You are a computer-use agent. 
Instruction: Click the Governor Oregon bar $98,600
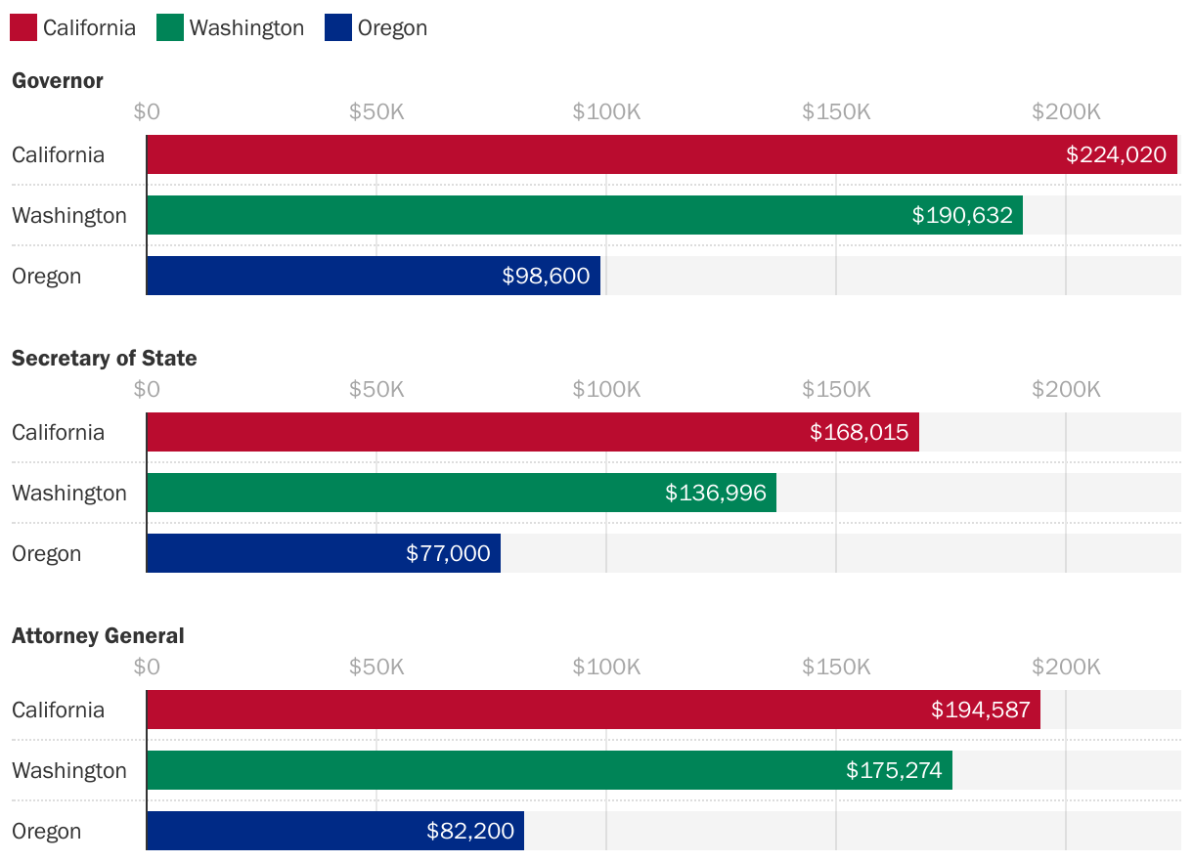pyautogui.click(x=374, y=276)
